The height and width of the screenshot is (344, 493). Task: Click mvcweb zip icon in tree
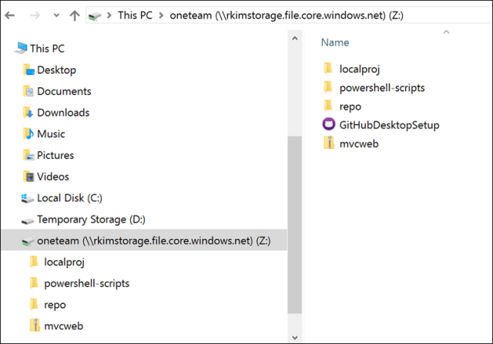35,325
